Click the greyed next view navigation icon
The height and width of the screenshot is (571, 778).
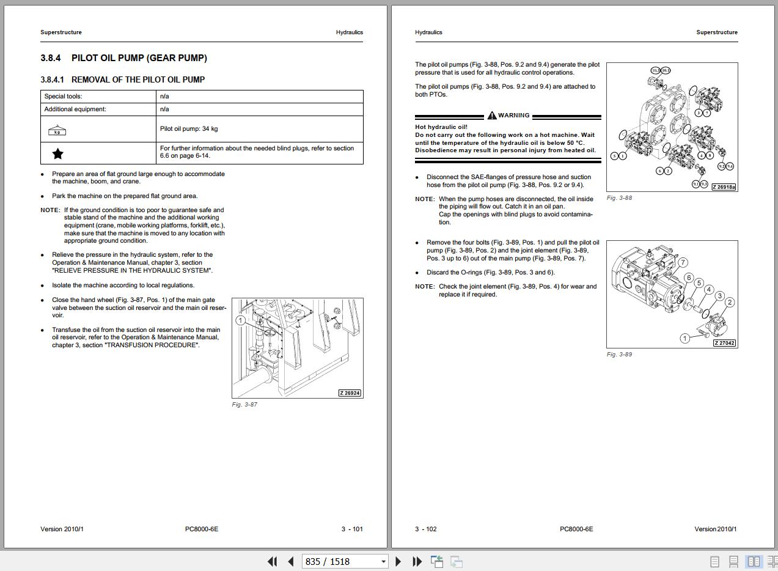(456, 561)
